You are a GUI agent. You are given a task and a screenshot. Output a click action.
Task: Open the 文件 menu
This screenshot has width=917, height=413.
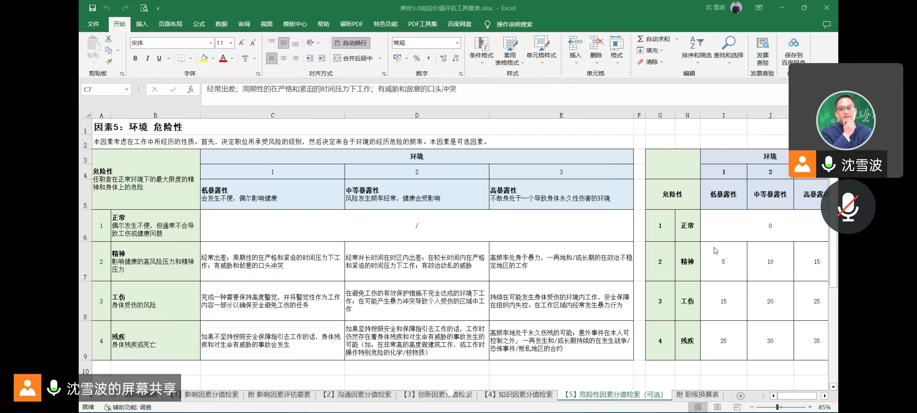93,24
